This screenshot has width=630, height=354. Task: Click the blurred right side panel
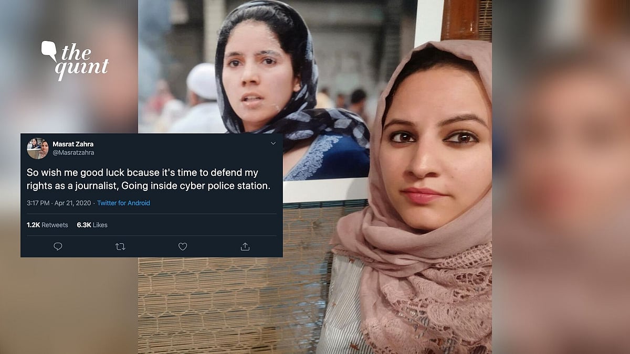pyautogui.click(x=561, y=177)
